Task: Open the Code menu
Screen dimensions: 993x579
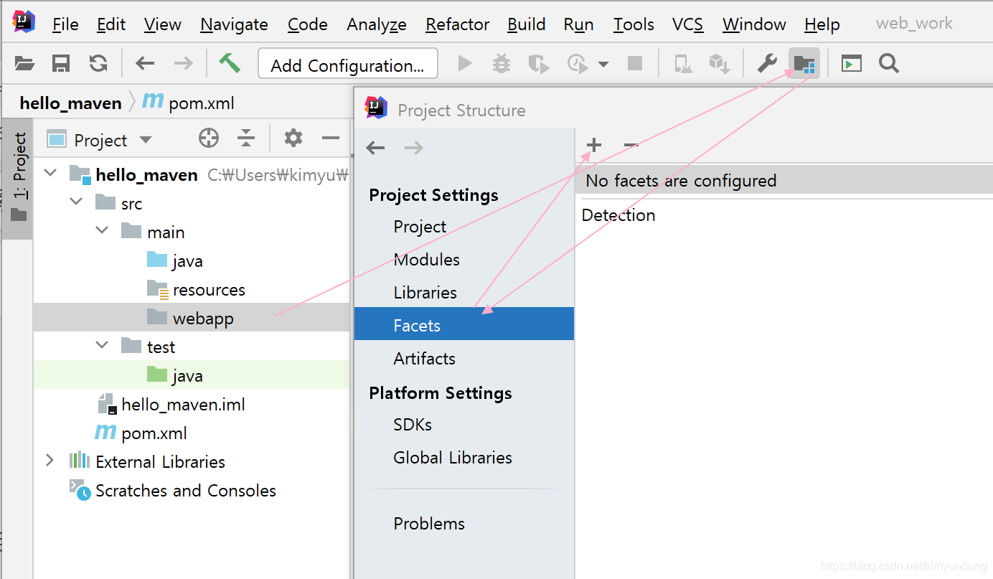Action: pos(308,24)
